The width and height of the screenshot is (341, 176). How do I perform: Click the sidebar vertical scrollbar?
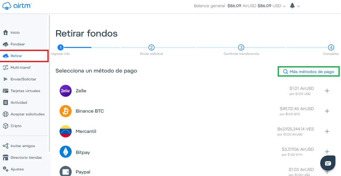click(49, 83)
